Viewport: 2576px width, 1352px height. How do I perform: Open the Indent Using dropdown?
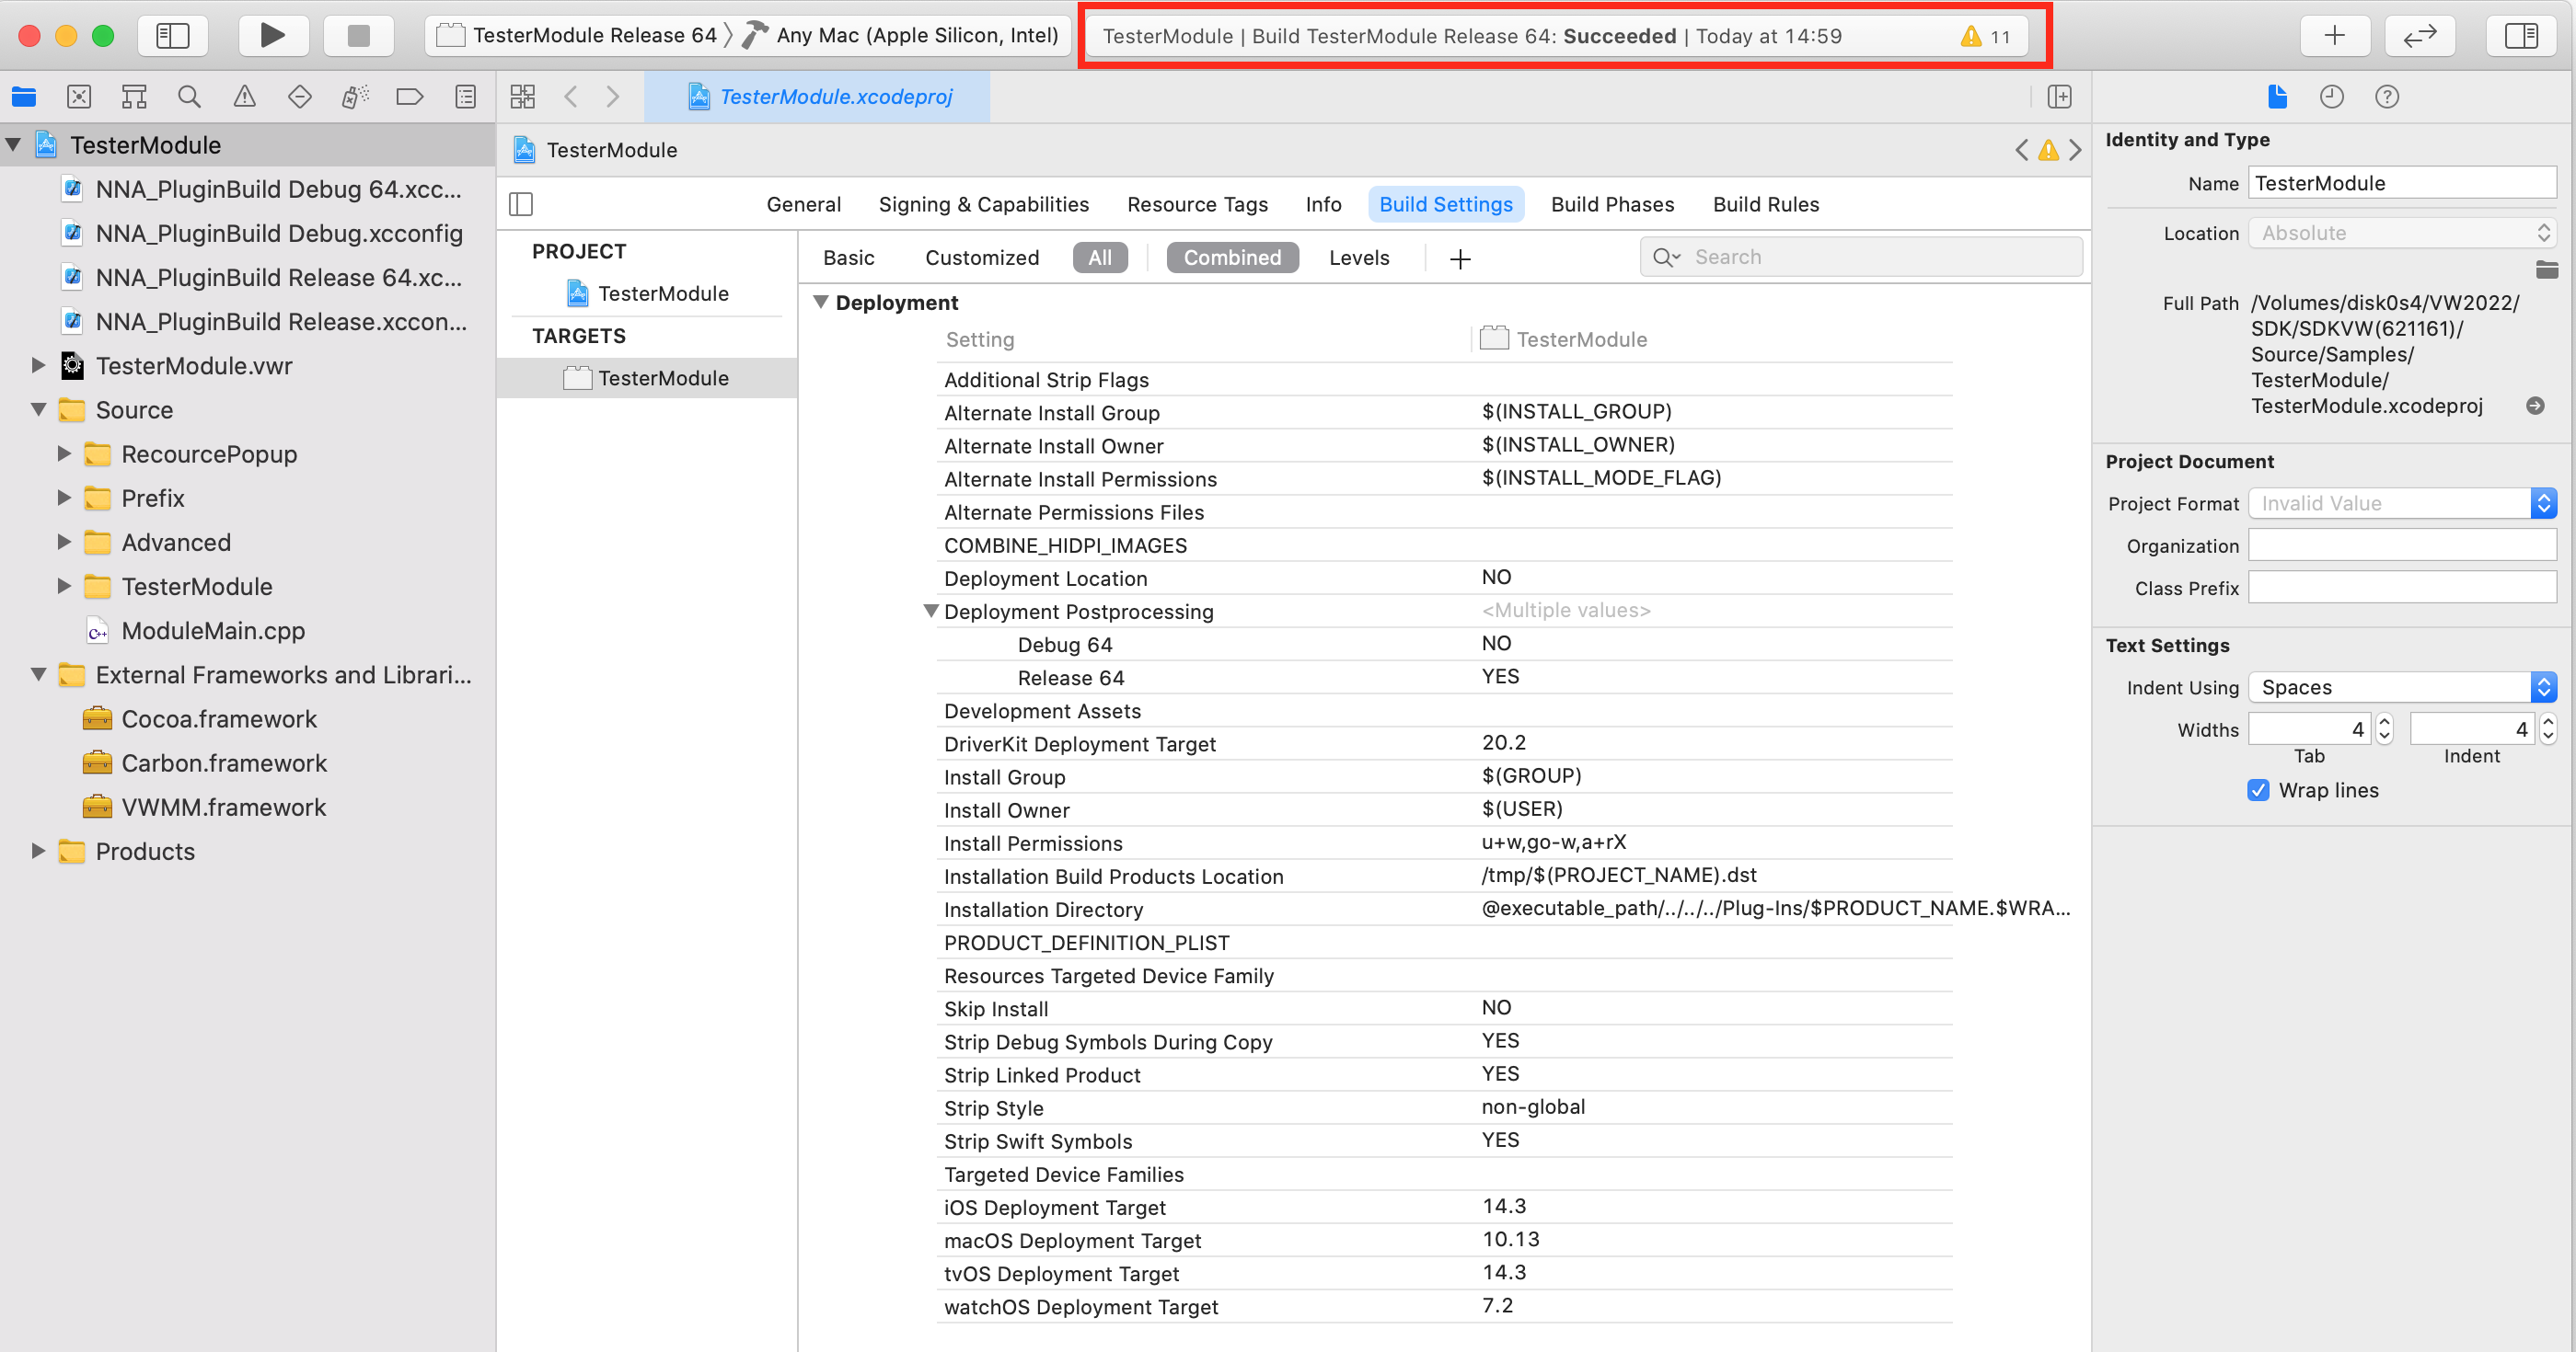click(x=2402, y=687)
